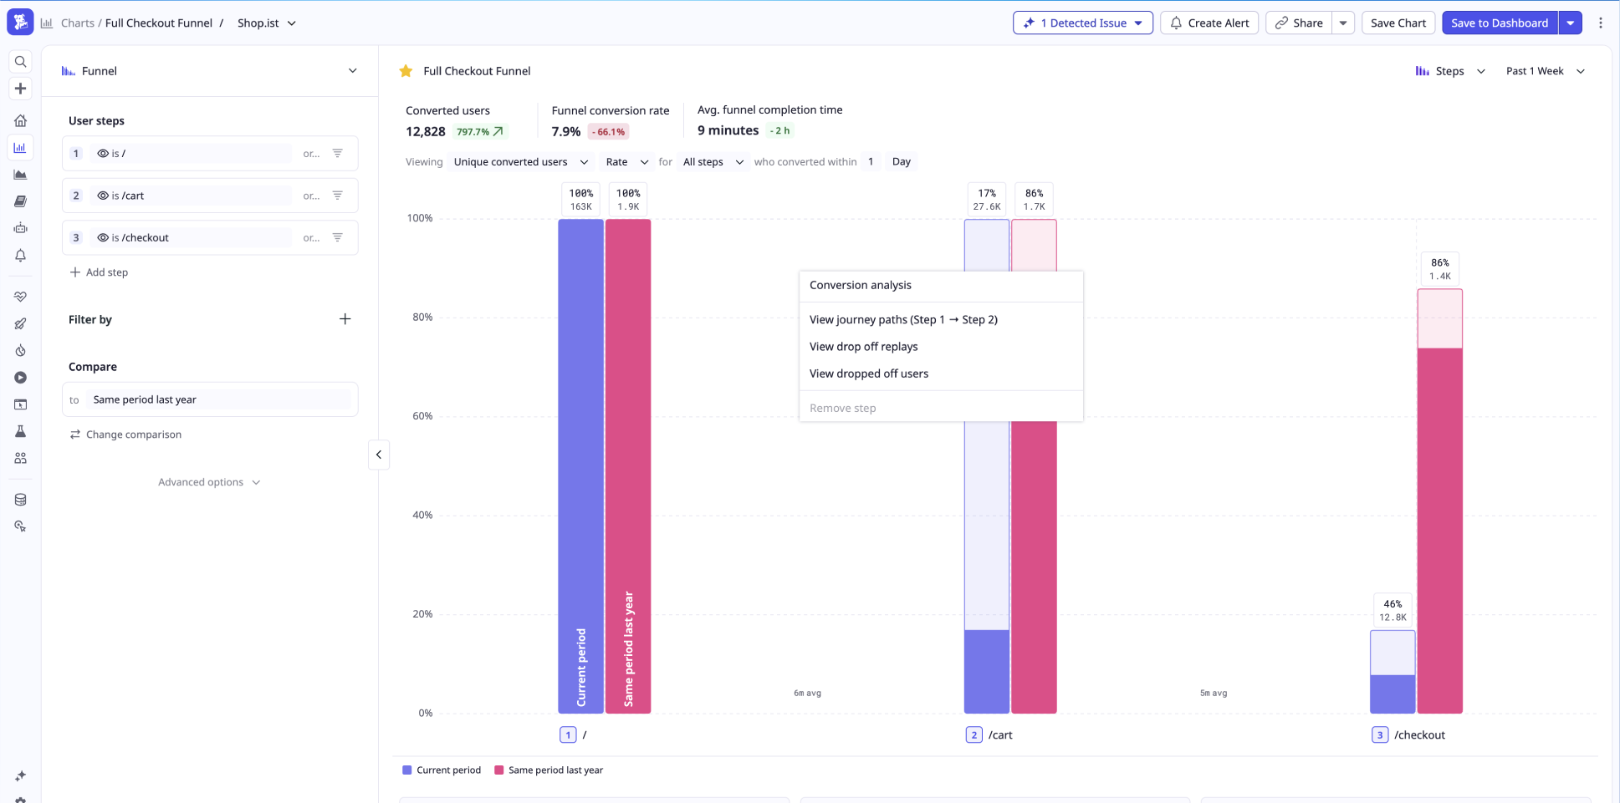The image size is (1620, 803).
Task: Toggle Current period legend item
Action: (442, 770)
